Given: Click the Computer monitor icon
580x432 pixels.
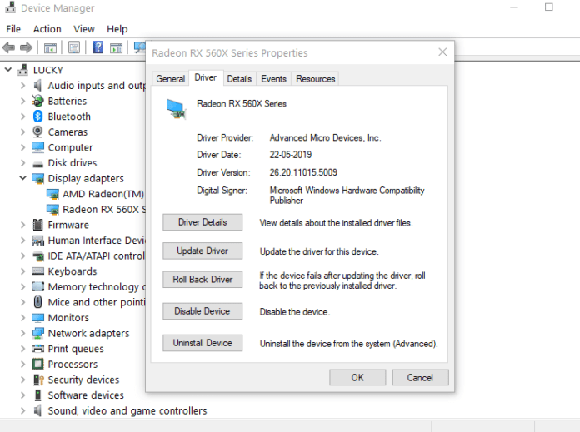Looking at the screenshot, I should pyautogui.click(x=37, y=147).
